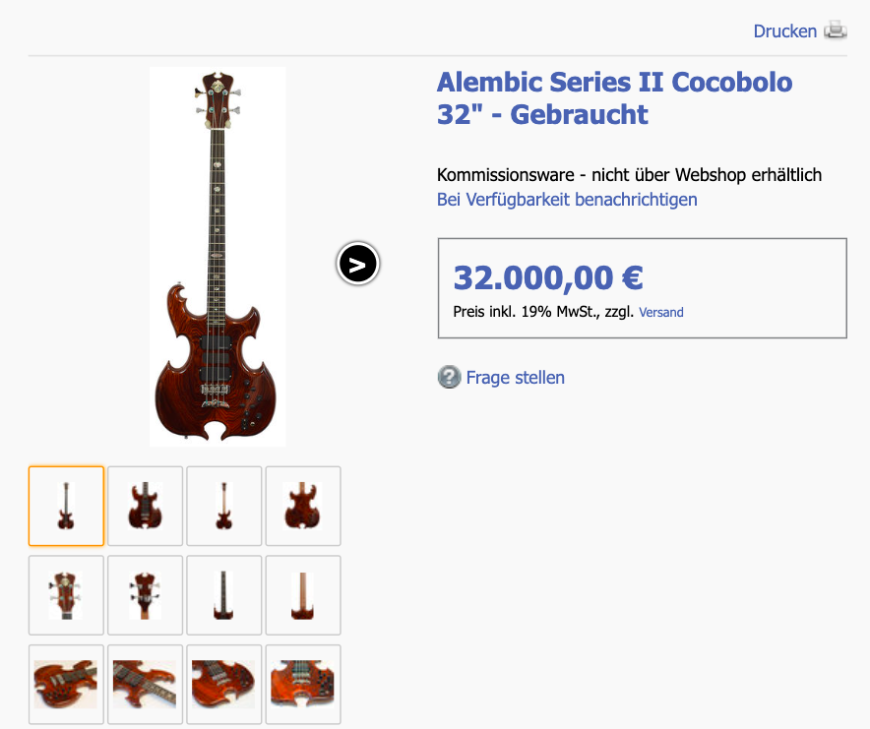Select the body back close-up thumbnail
The width and height of the screenshot is (870, 729).
(x=303, y=506)
